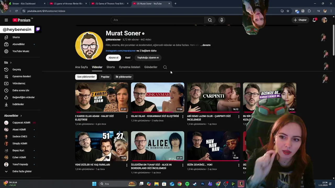Open options for 2 KARISI OLAN ADAM video

click(127, 116)
